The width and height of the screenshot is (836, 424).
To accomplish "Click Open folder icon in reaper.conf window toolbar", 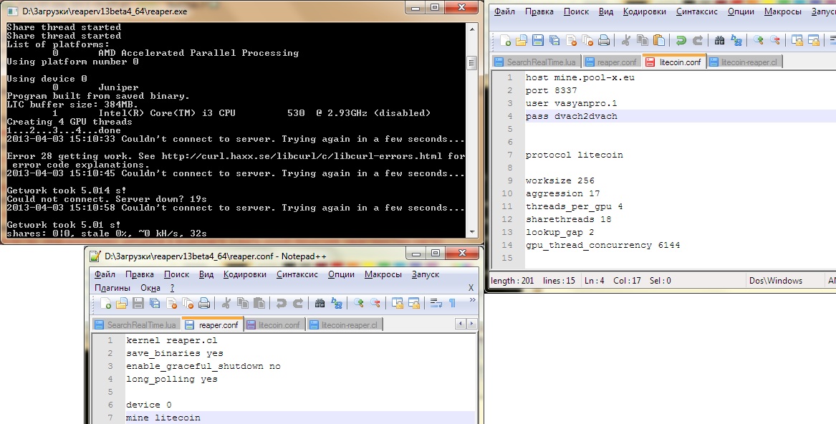I will click(x=122, y=303).
